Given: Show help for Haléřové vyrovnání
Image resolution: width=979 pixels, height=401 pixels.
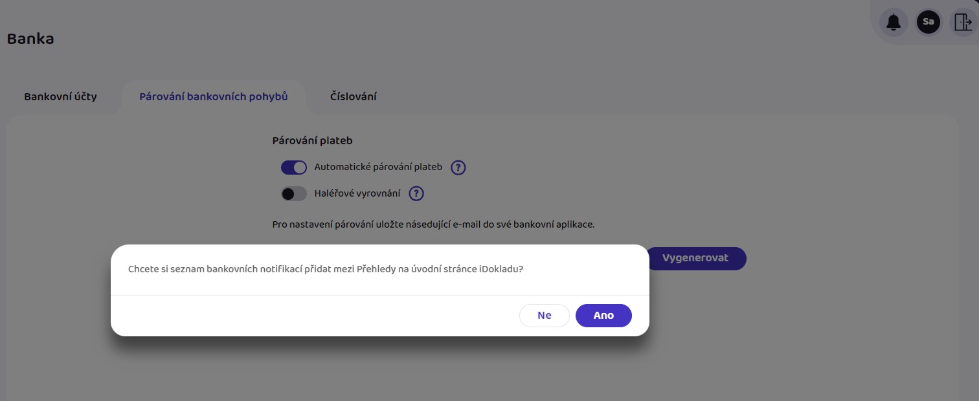Looking at the screenshot, I should (416, 193).
